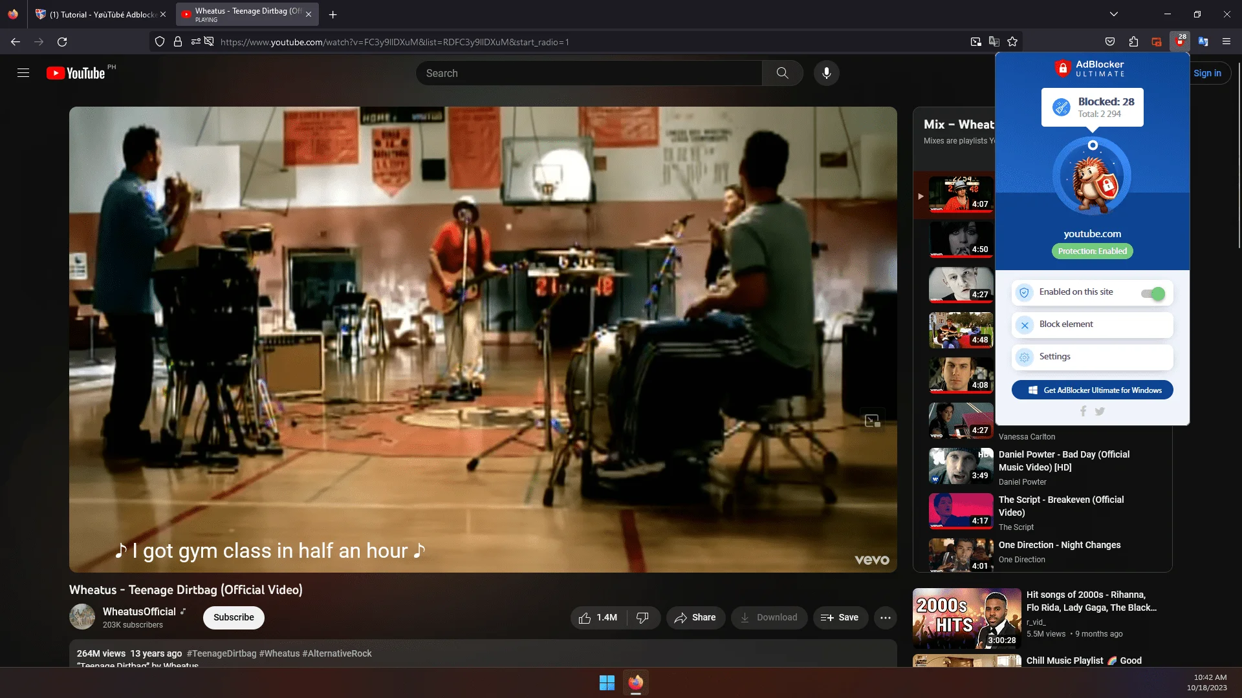The width and height of the screenshot is (1242, 698).
Task: Bookmark this page with the star
Action: click(1012, 42)
